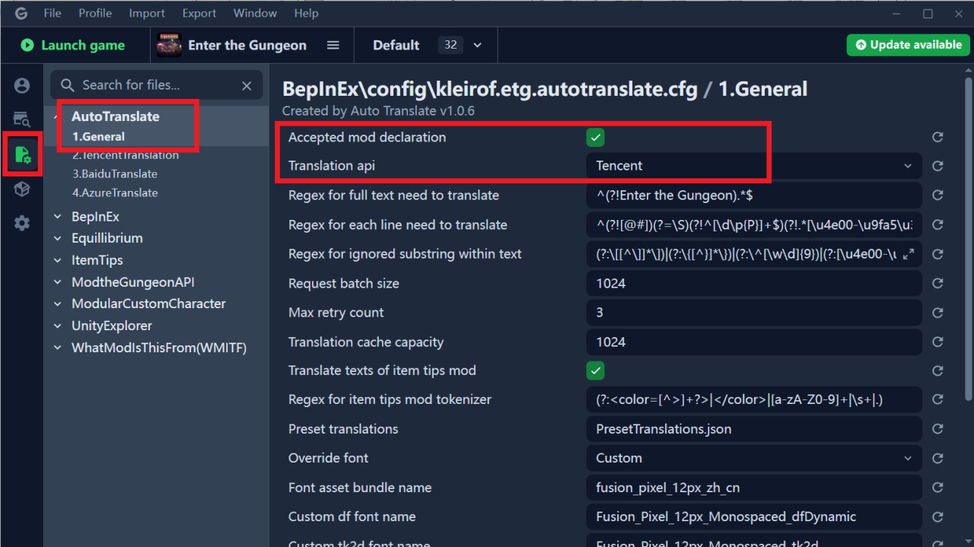Screen dimensions: 974x547
Task: Toggle the Accepted mod declaration checkbox
Action: tap(595, 138)
